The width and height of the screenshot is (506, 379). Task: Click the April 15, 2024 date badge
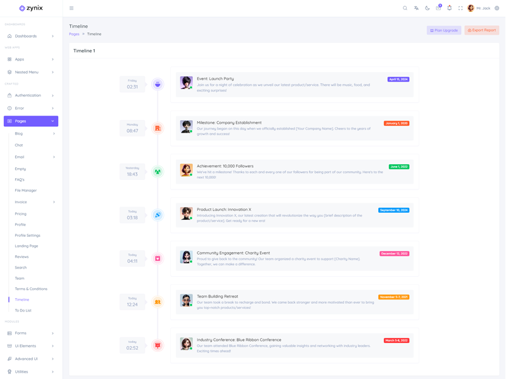[x=398, y=80]
